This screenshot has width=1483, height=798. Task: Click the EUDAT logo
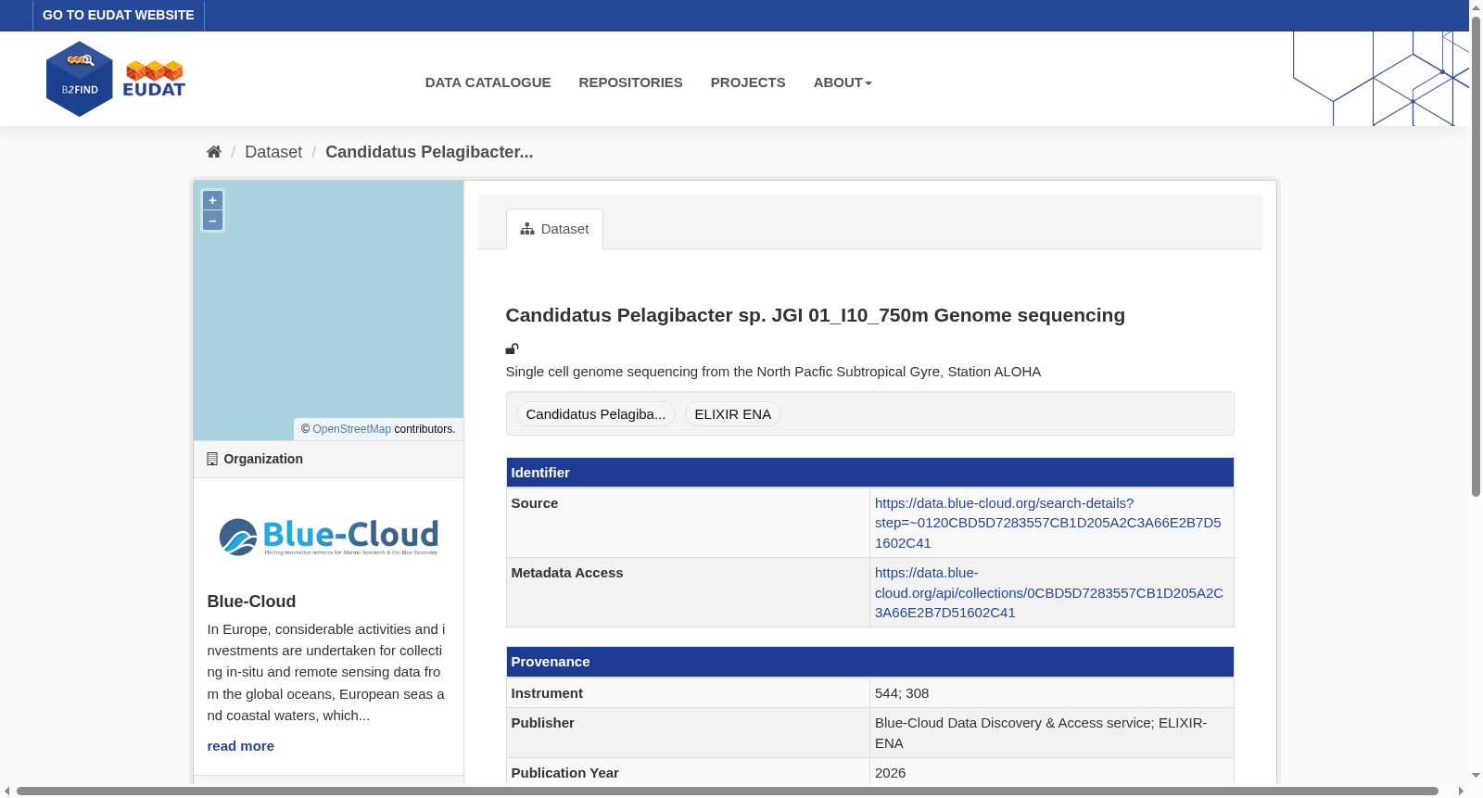(x=154, y=79)
